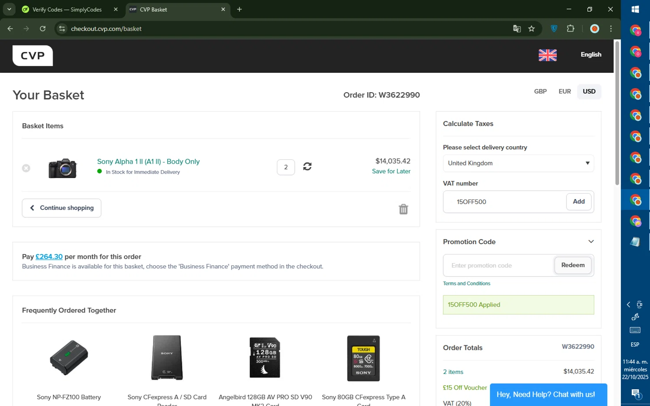Open the notebook app in the taskbar

pos(635,242)
